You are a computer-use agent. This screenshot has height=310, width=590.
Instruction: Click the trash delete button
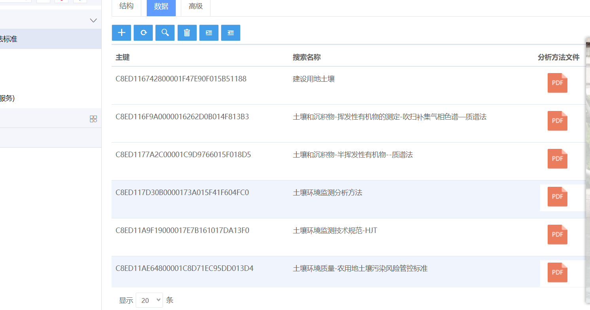click(187, 33)
